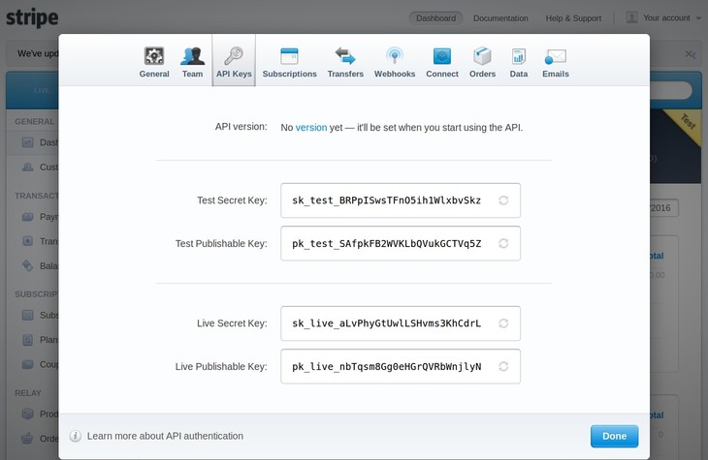Viewport: 708px width, 460px height.
Task: Select the Test Publishable Key field
Action: click(x=401, y=243)
